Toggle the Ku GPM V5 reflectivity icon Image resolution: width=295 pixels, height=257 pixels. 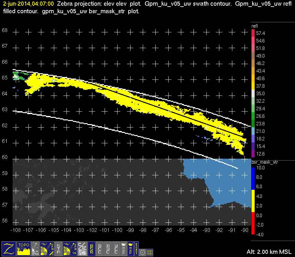point(70,249)
